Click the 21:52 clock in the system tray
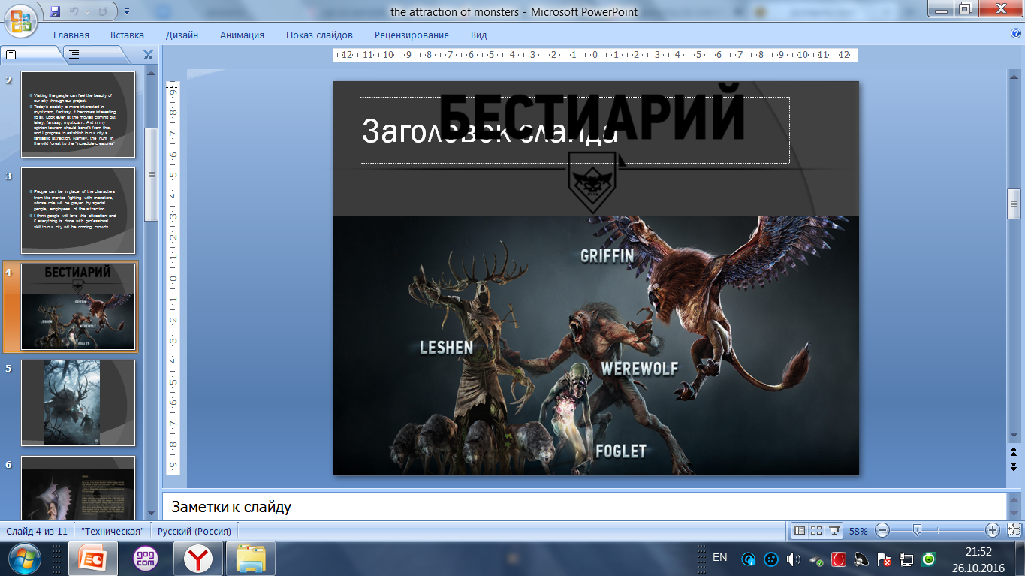The height and width of the screenshot is (576, 1025). (x=978, y=552)
